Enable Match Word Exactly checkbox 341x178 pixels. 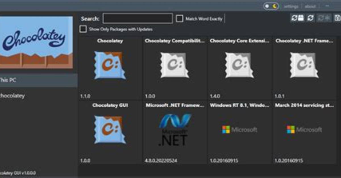[179, 19]
